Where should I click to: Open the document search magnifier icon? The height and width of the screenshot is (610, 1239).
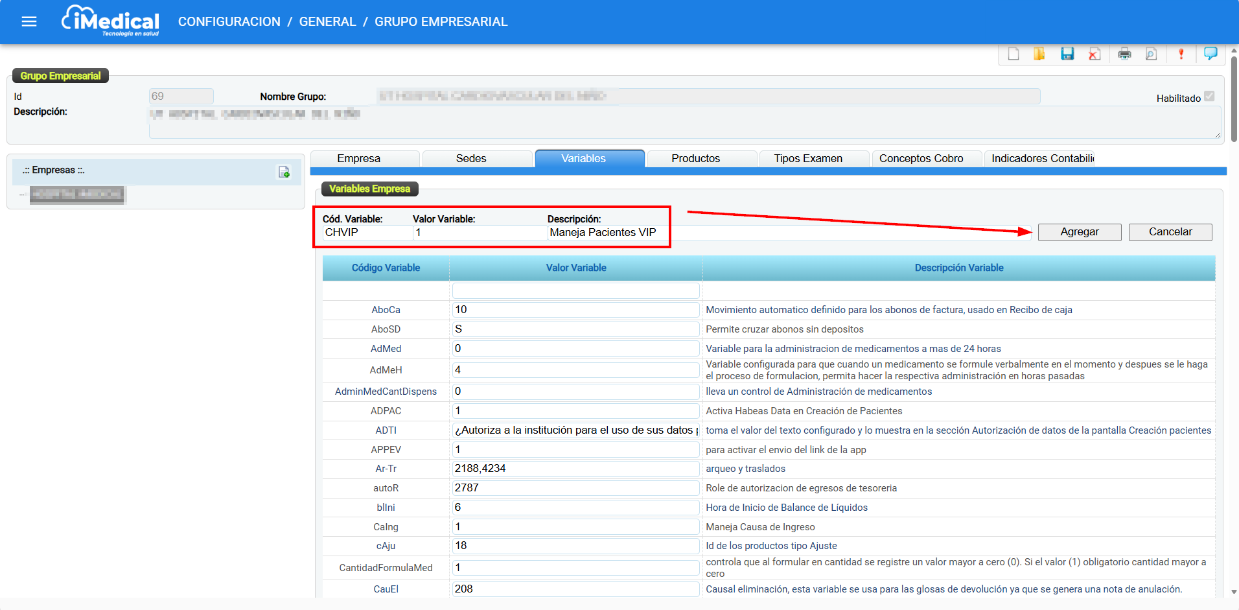(x=1152, y=54)
